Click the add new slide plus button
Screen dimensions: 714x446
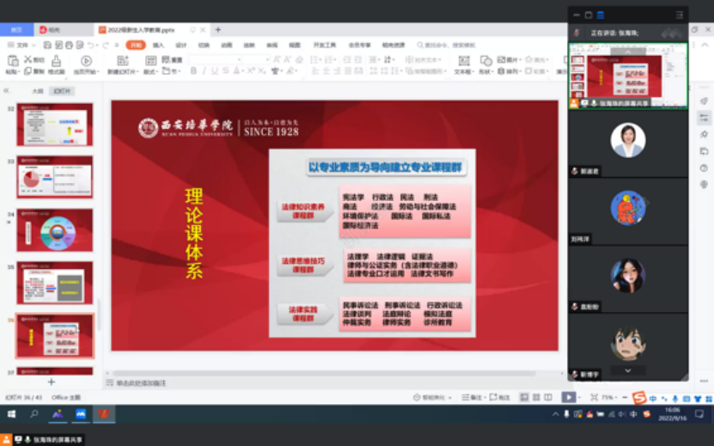point(52,382)
